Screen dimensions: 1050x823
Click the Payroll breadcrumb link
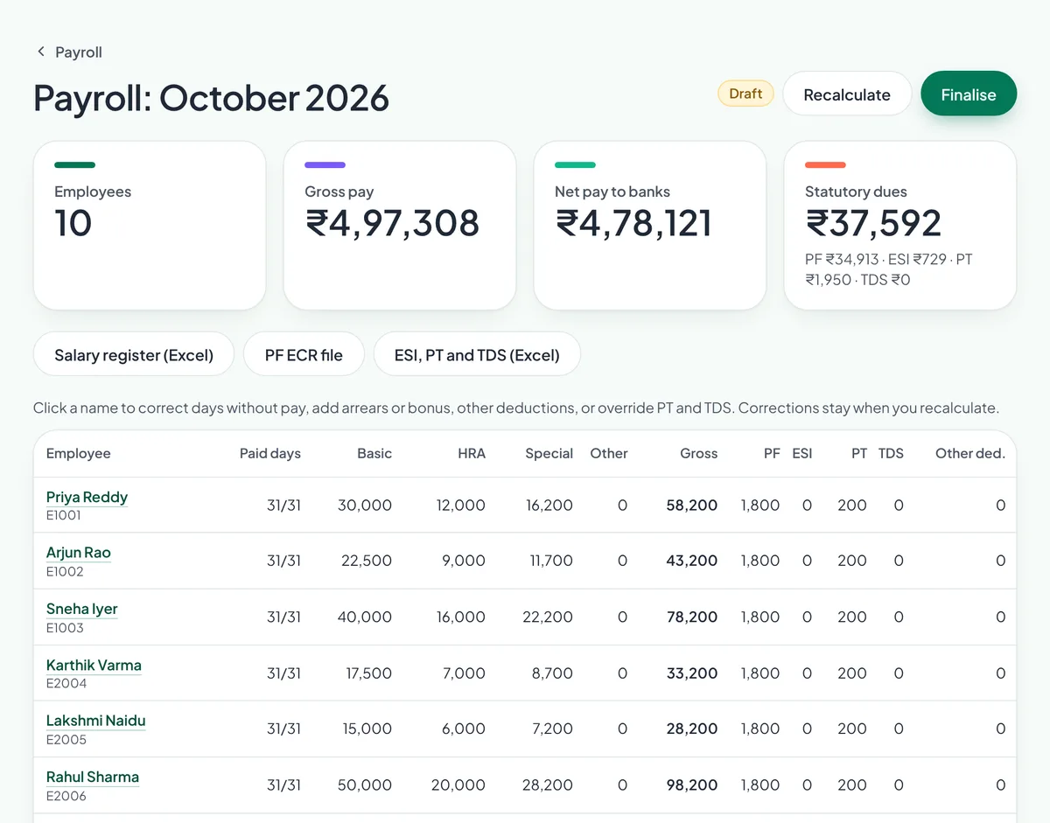[x=79, y=52]
